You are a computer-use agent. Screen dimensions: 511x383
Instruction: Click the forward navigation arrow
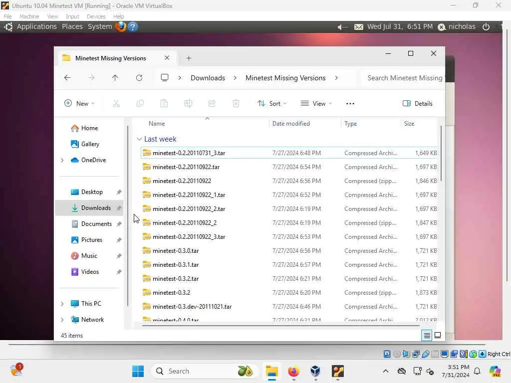point(91,78)
